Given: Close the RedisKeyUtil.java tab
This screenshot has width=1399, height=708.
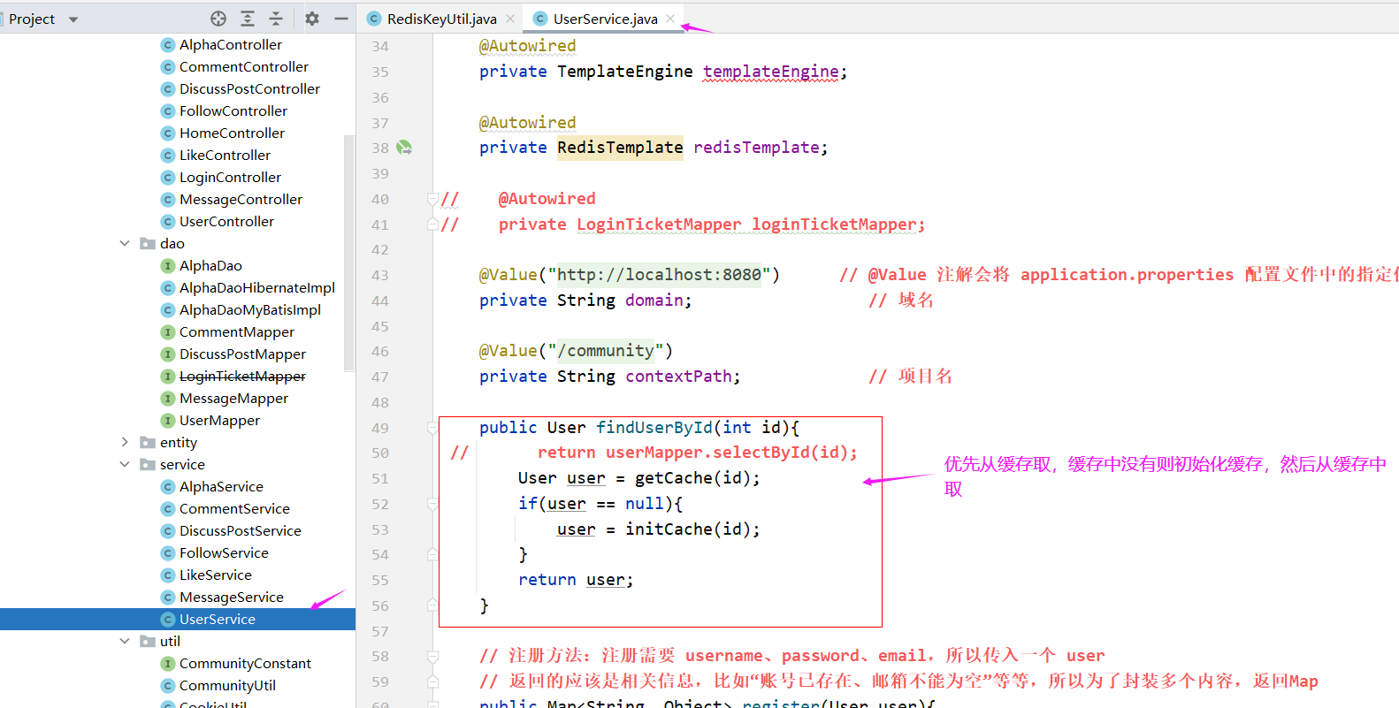Looking at the screenshot, I should tap(510, 19).
